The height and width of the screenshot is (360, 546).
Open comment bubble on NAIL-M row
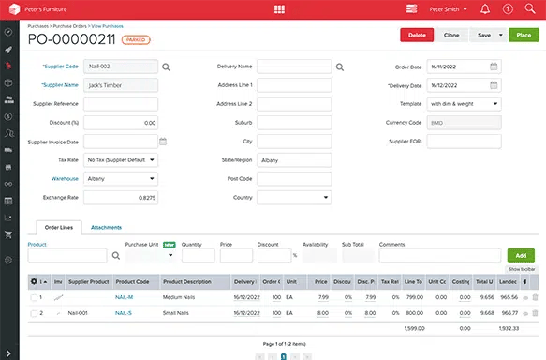coord(525,297)
